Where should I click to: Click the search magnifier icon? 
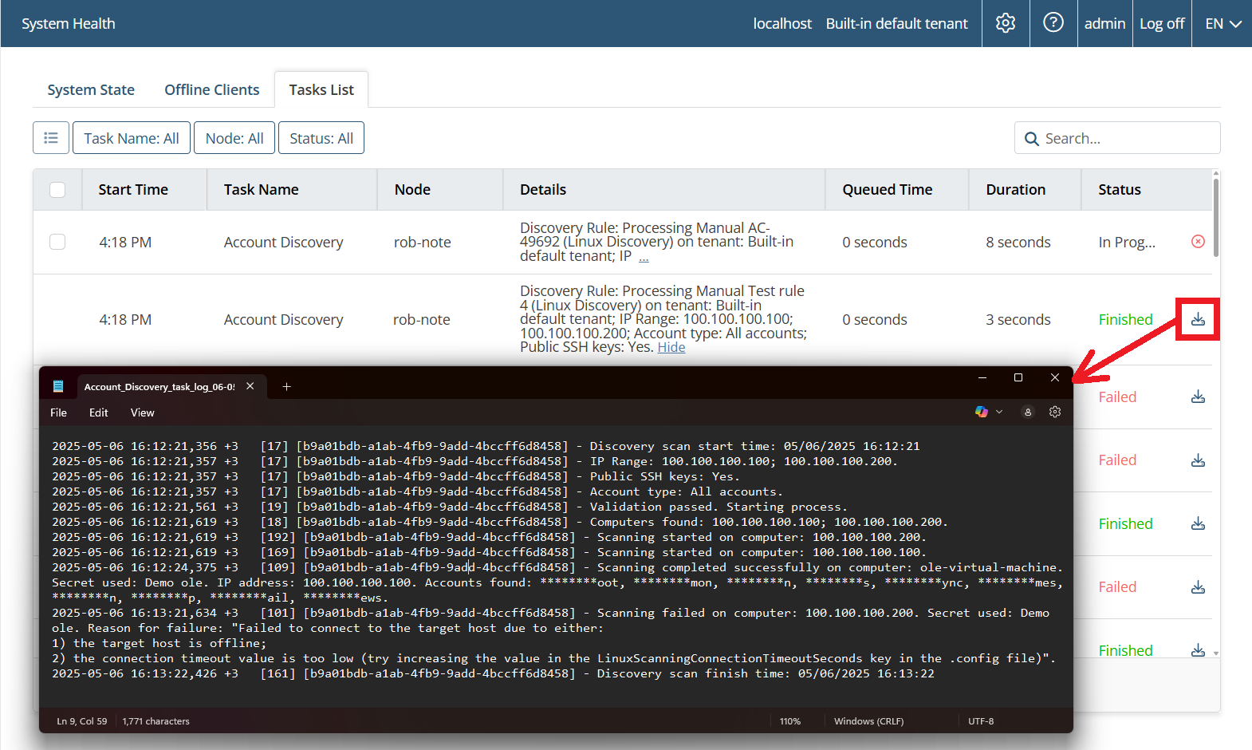click(x=1031, y=139)
